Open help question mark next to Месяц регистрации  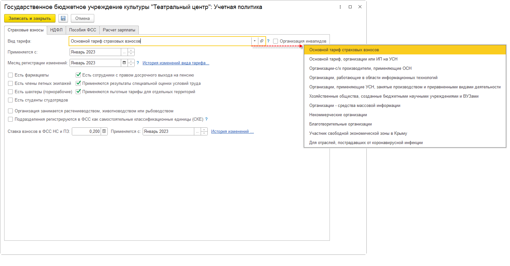pos(138,63)
